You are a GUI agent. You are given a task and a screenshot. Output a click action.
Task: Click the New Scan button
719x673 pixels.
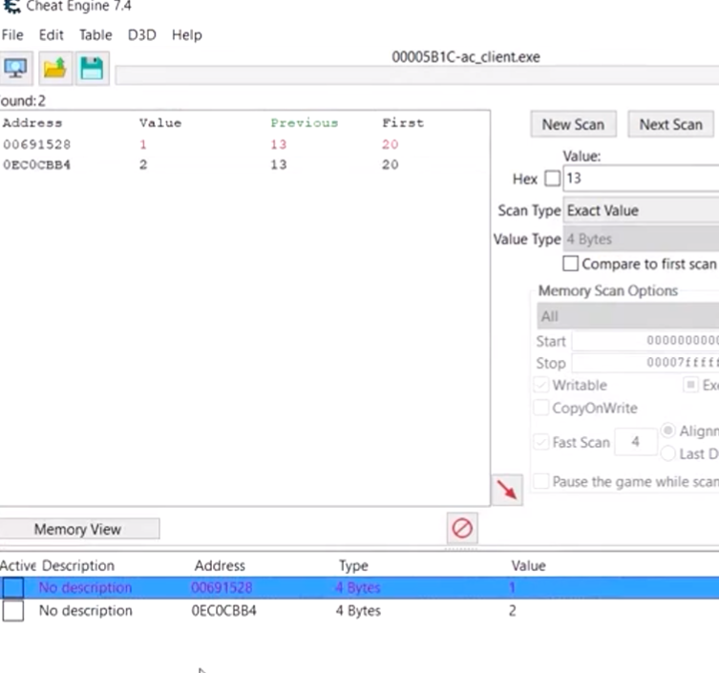click(x=573, y=124)
